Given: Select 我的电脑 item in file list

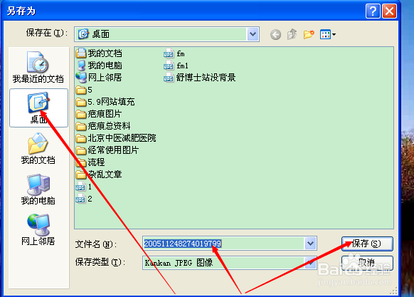Looking at the screenshot, I should [99, 66].
